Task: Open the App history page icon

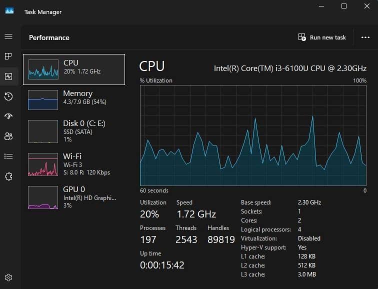Action: [x=8, y=96]
